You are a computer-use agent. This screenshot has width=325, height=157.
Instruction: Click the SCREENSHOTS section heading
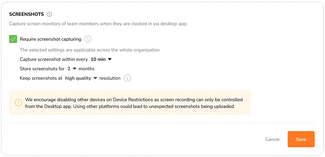[x=27, y=14]
